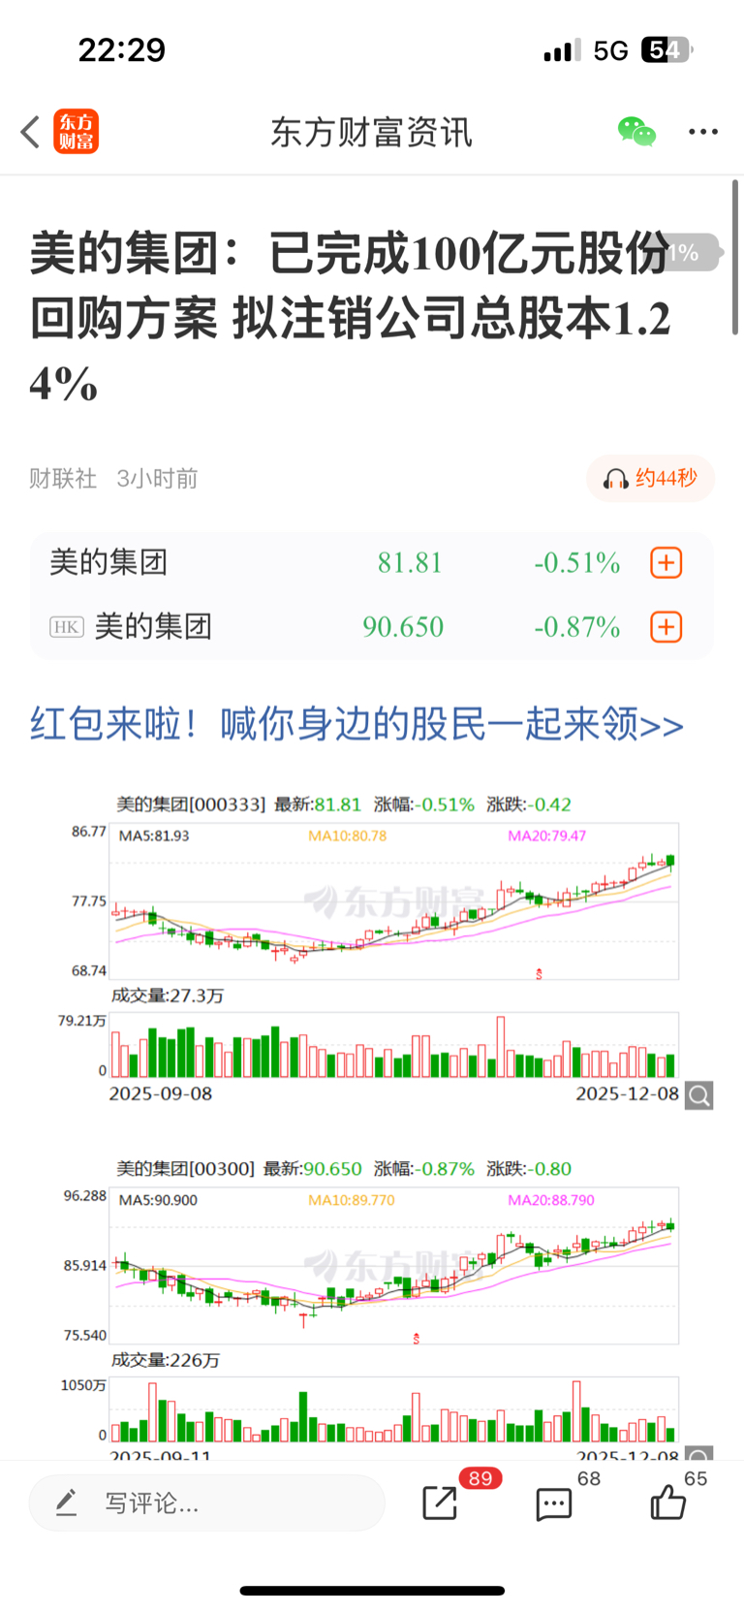
Task: Tap the 2025-12-08 date on first chart
Action: point(628,1093)
